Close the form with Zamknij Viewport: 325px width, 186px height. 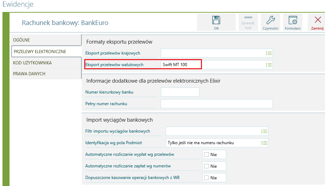(317, 22)
